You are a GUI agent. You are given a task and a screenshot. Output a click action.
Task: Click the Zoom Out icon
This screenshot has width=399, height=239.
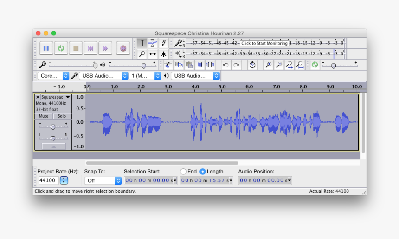[279, 65]
